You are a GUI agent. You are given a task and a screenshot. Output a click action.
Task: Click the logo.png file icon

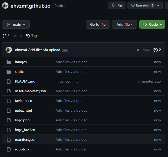[x=9, y=120]
